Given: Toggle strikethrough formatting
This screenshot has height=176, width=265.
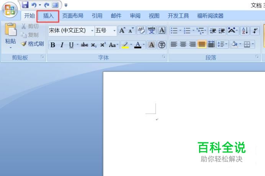Looking at the screenshot, I should pos(84,45).
